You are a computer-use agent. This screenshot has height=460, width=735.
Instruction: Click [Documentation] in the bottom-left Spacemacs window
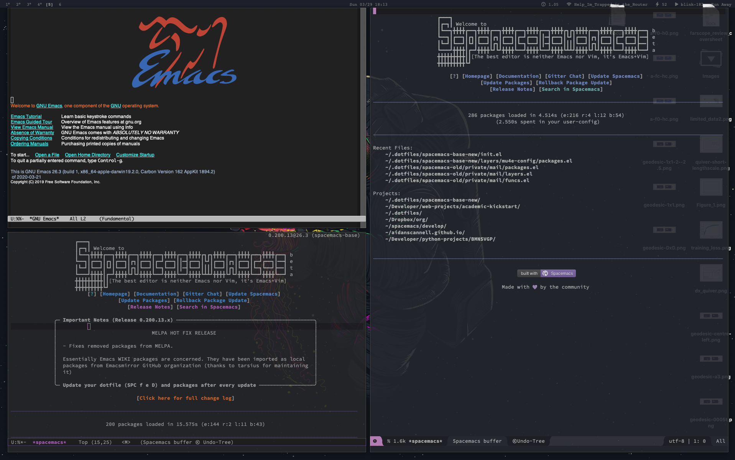click(x=156, y=294)
